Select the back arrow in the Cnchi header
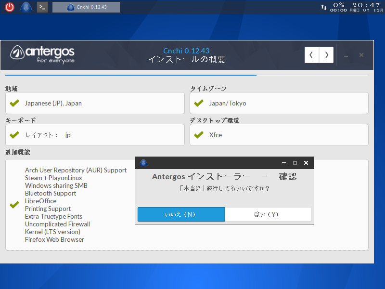The width and height of the screenshot is (385, 289). click(x=312, y=55)
